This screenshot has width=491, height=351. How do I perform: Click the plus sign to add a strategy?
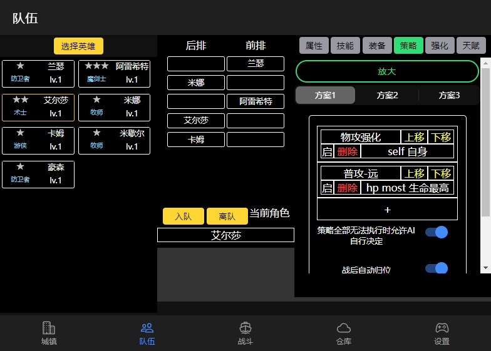pyautogui.click(x=387, y=210)
